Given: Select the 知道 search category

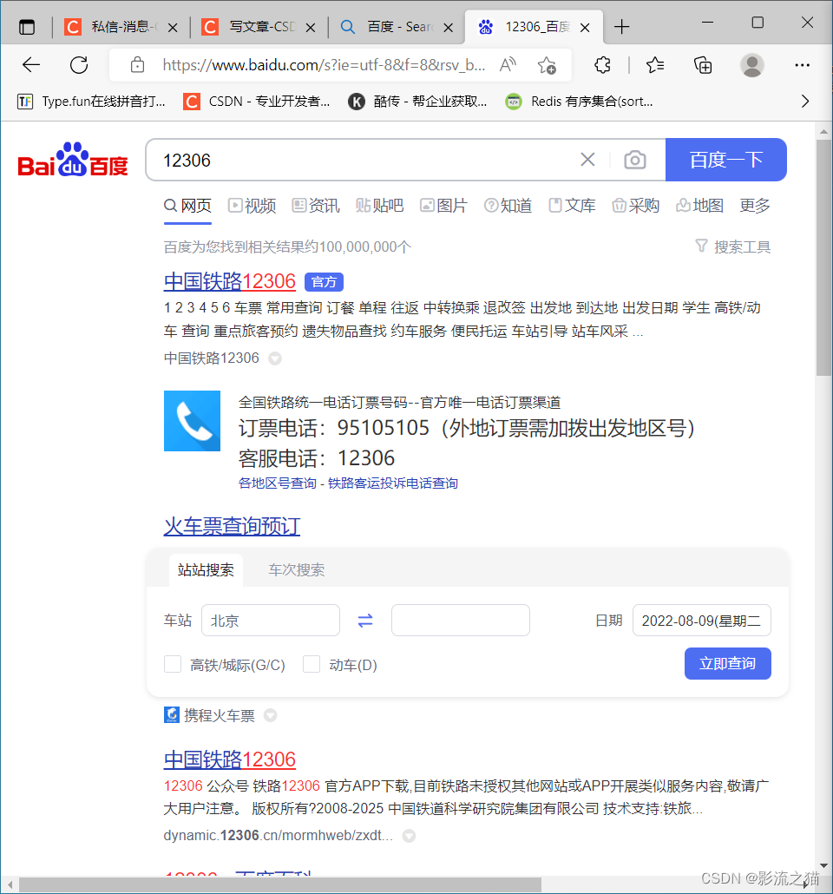Looking at the screenshot, I should (x=508, y=205).
